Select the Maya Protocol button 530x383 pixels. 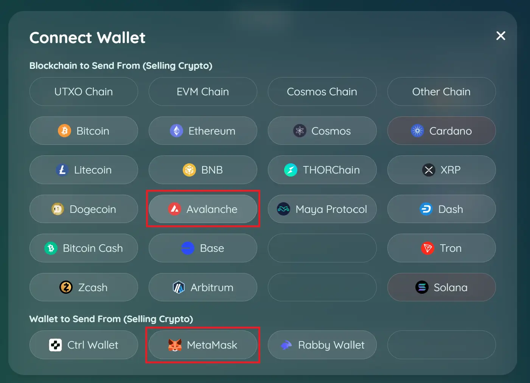pyautogui.click(x=322, y=209)
